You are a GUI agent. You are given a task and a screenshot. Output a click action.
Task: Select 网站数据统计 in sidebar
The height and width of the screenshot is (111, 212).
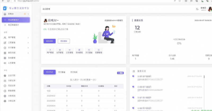(15, 20)
